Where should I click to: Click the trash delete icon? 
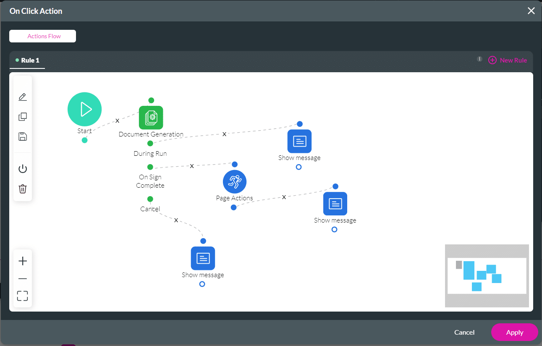(x=23, y=189)
